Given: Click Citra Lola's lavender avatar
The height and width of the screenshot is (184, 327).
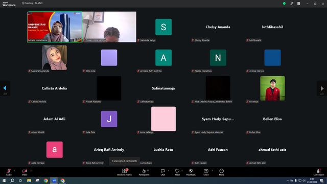Looking at the screenshot, I should click(109, 58).
